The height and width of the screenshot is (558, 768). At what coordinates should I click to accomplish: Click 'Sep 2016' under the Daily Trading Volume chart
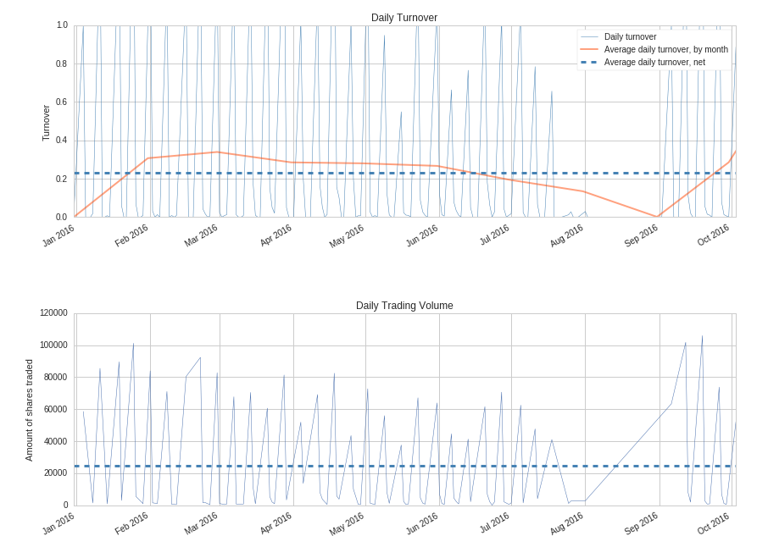coord(641,524)
